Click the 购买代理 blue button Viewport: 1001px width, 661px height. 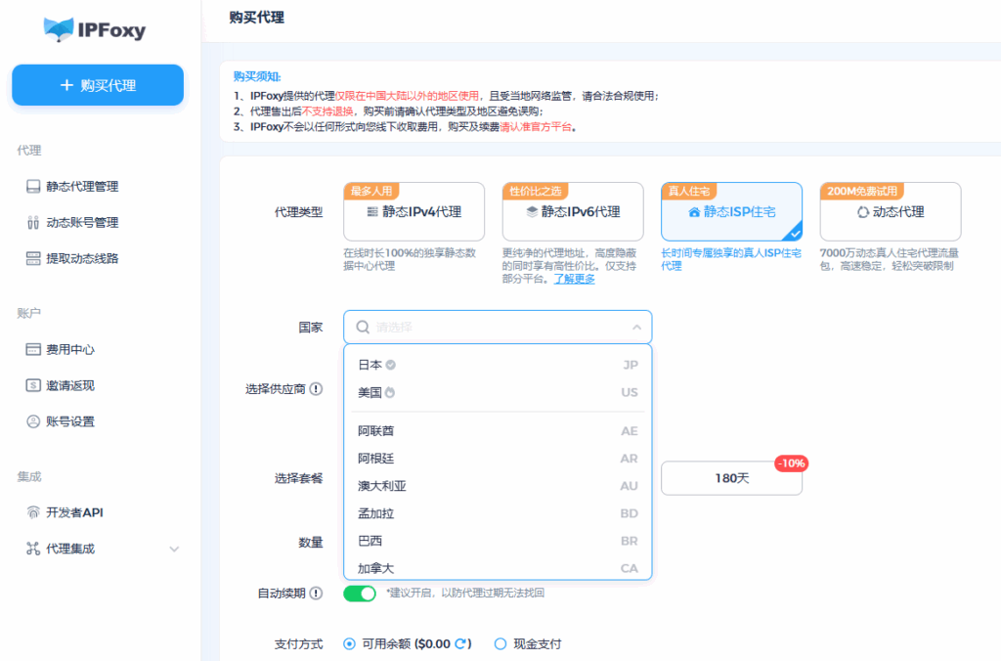click(x=98, y=85)
